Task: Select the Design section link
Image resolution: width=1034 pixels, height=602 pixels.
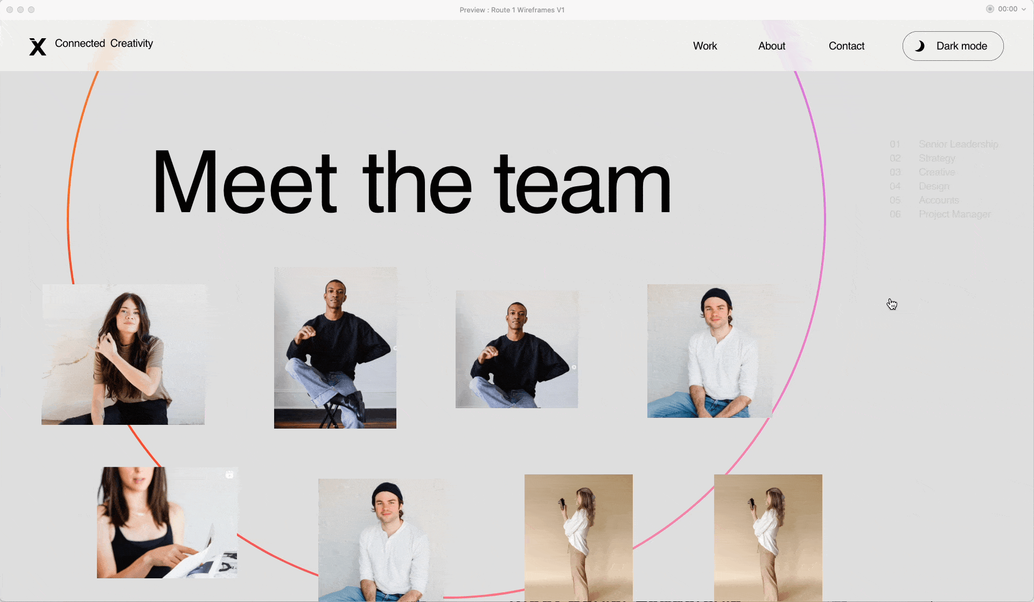Action: pos(934,186)
